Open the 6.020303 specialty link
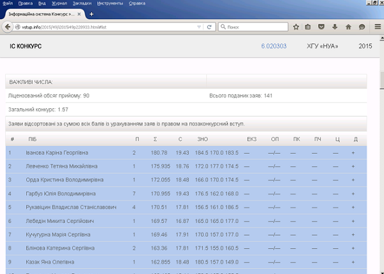 tap(274, 46)
